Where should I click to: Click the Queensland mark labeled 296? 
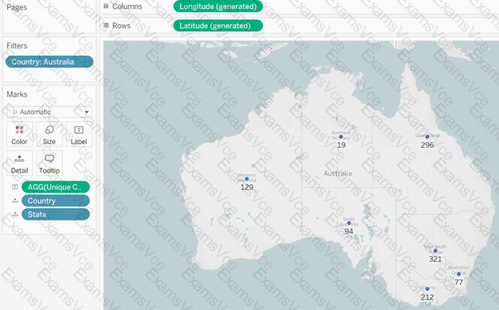(427, 137)
